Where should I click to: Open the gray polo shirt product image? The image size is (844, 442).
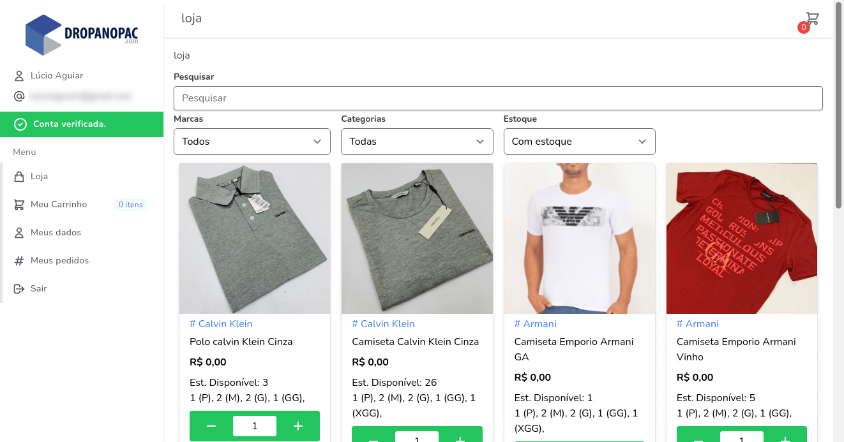coord(255,239)
